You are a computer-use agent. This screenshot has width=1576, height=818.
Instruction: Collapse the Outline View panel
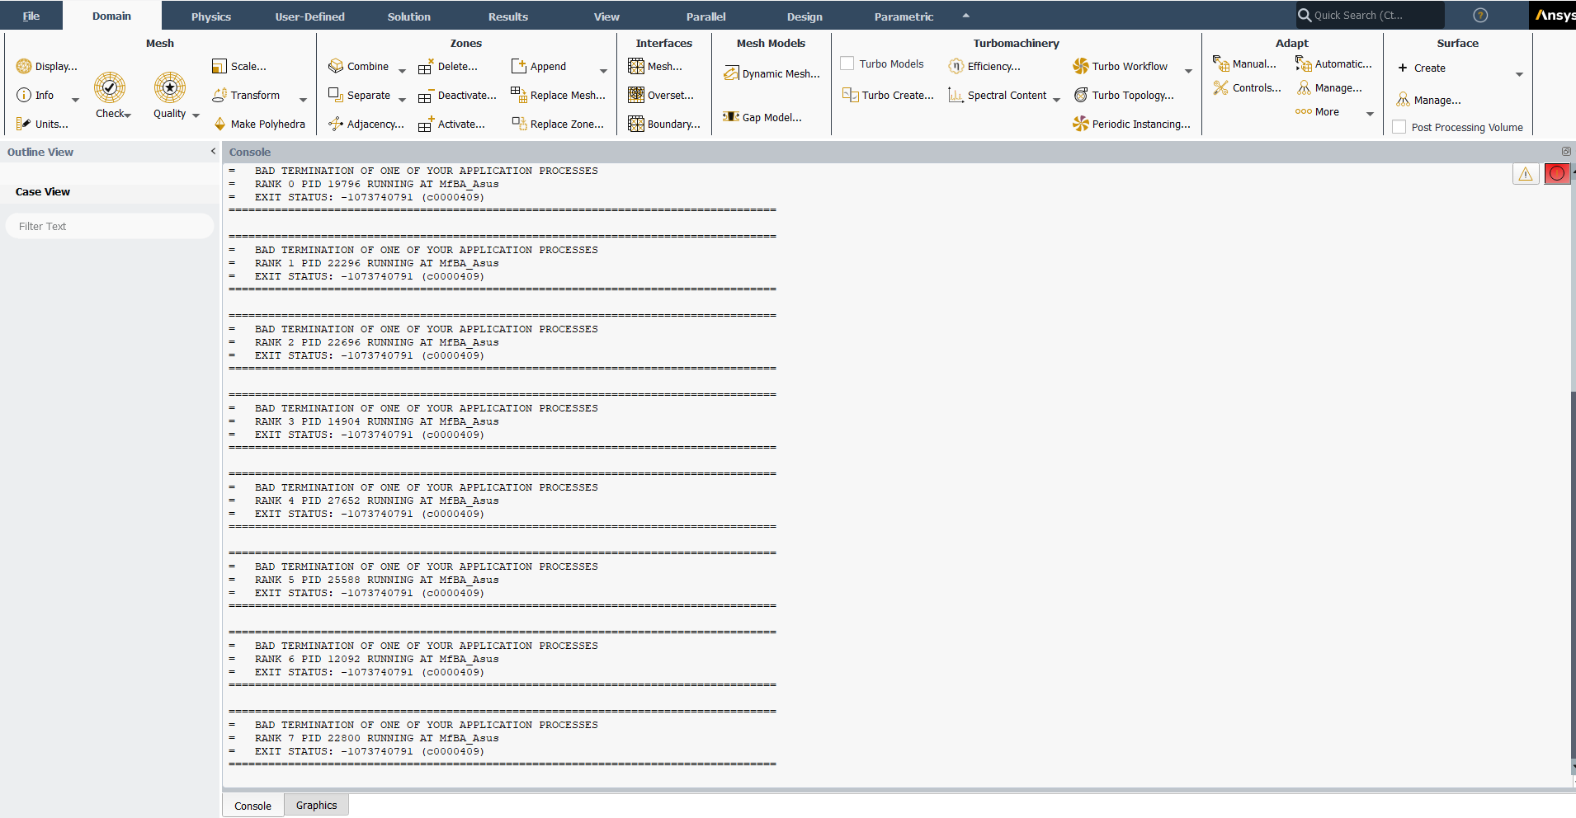213,152
